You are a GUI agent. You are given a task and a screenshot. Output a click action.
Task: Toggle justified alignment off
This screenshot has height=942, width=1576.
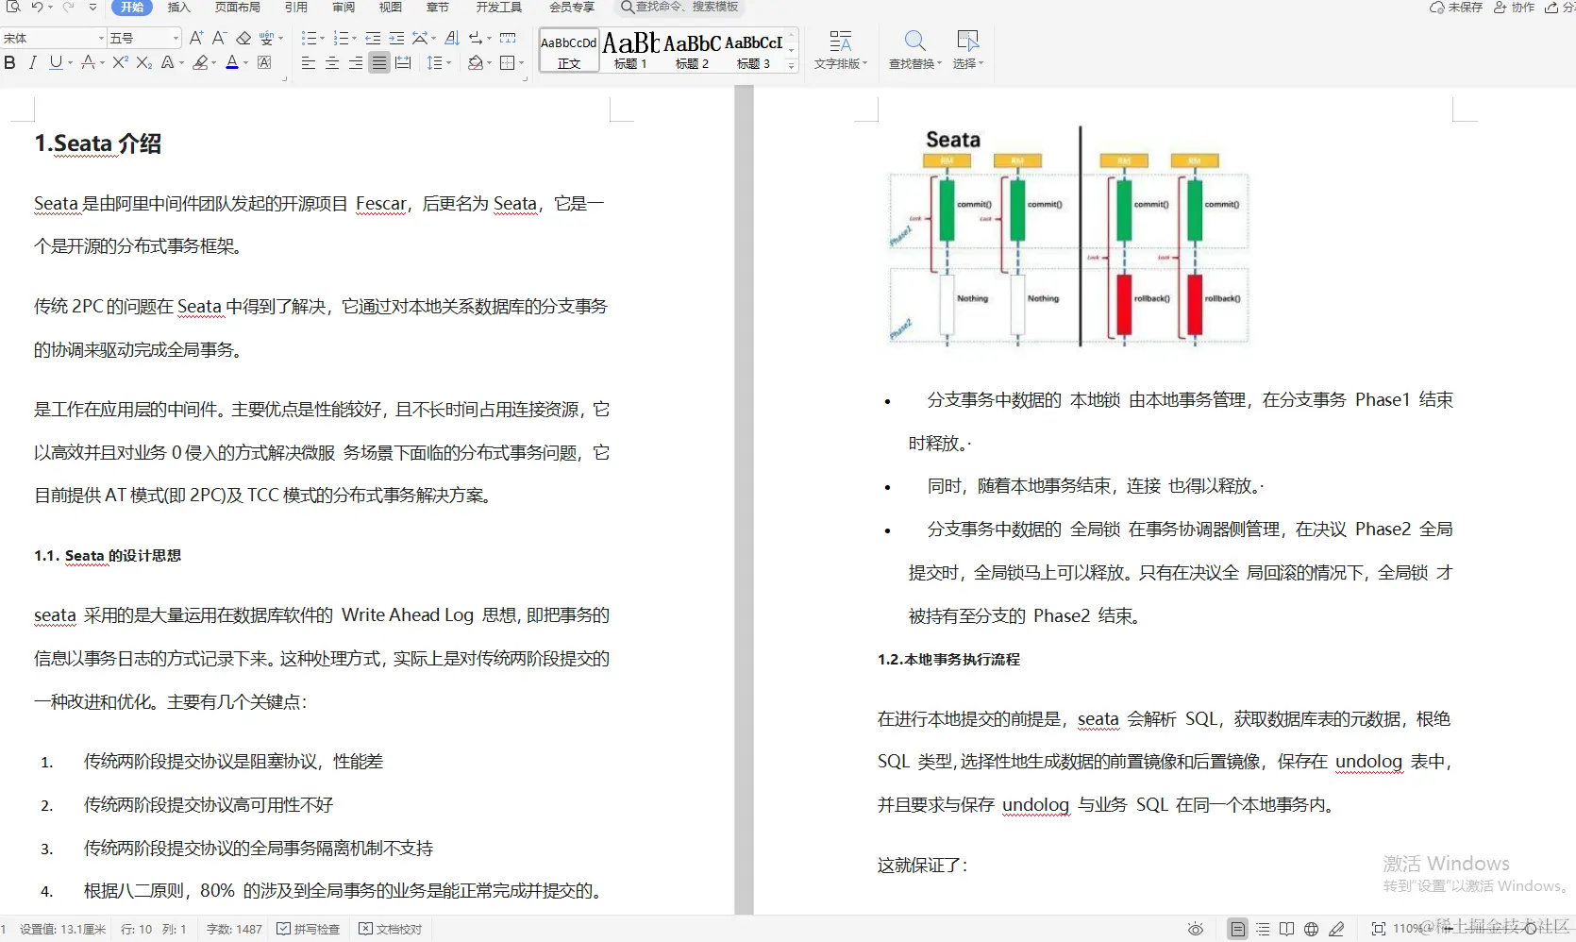pyautogui.click(x=378, y=63)
